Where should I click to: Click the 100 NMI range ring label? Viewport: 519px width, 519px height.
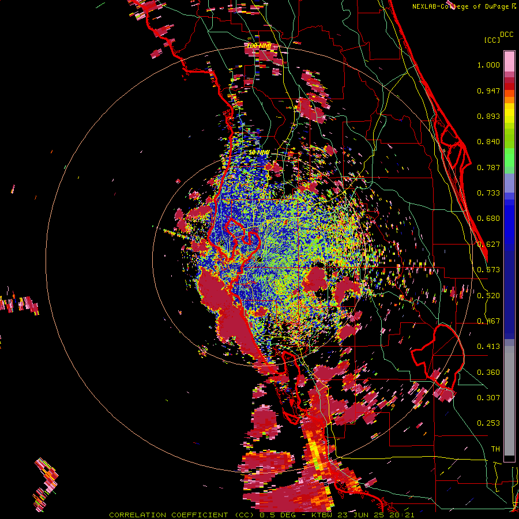click(x=258, y=46)
